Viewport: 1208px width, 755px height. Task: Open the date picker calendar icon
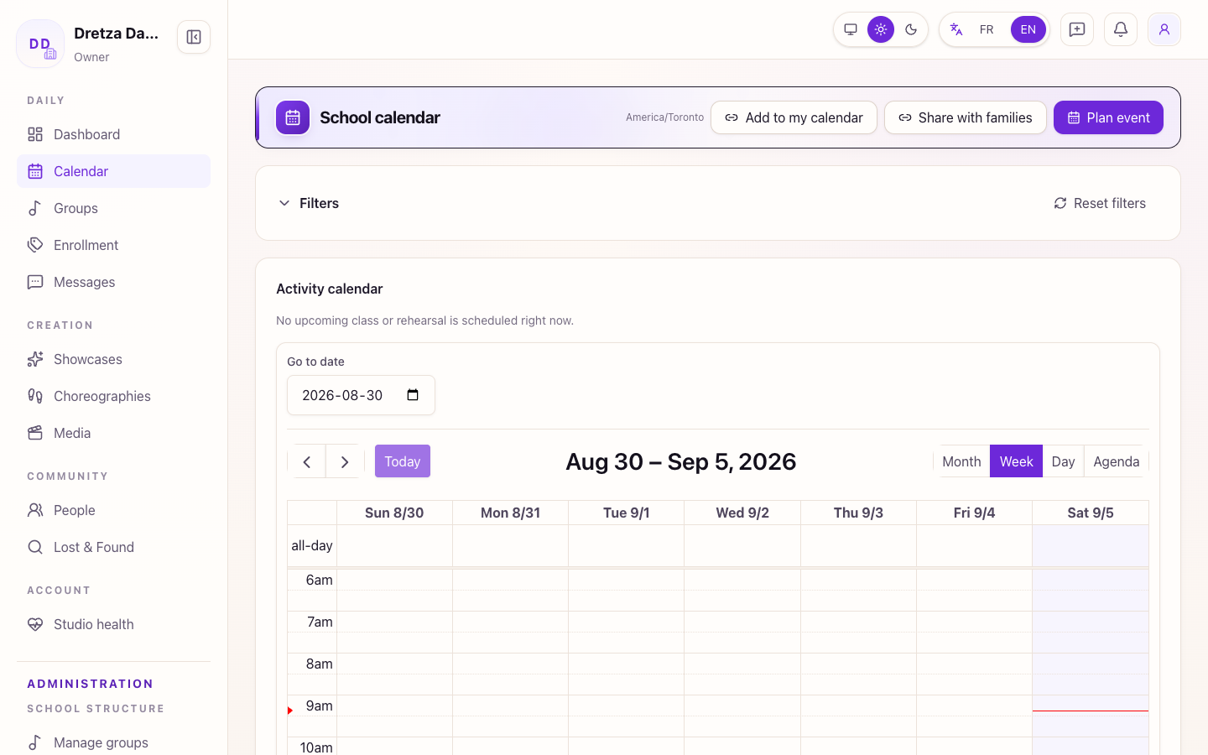click(x=413, y=395)
